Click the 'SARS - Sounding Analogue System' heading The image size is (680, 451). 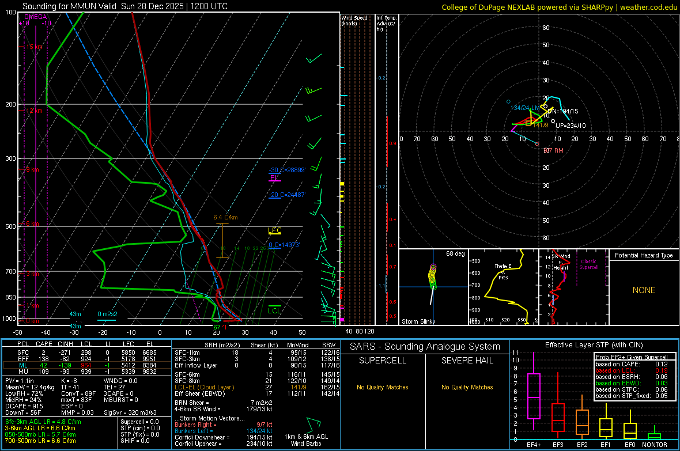[425, 347]
